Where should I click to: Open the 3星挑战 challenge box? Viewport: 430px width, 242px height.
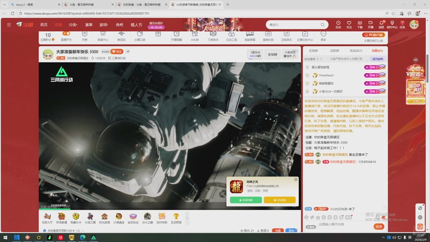click(x=255, y=54)
